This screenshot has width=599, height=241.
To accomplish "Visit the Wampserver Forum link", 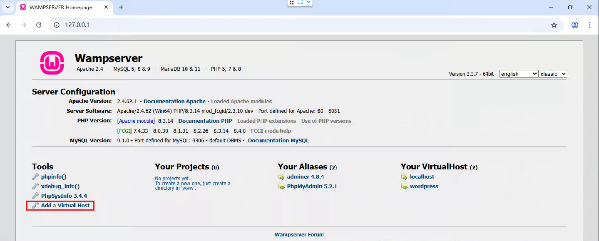I will 299,234.
